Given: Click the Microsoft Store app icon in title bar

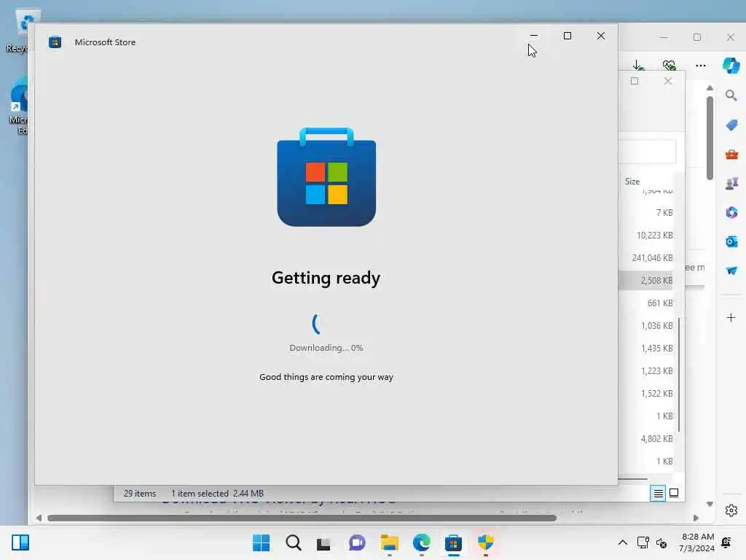Looking at the screenshot, I should pos(55,42).
